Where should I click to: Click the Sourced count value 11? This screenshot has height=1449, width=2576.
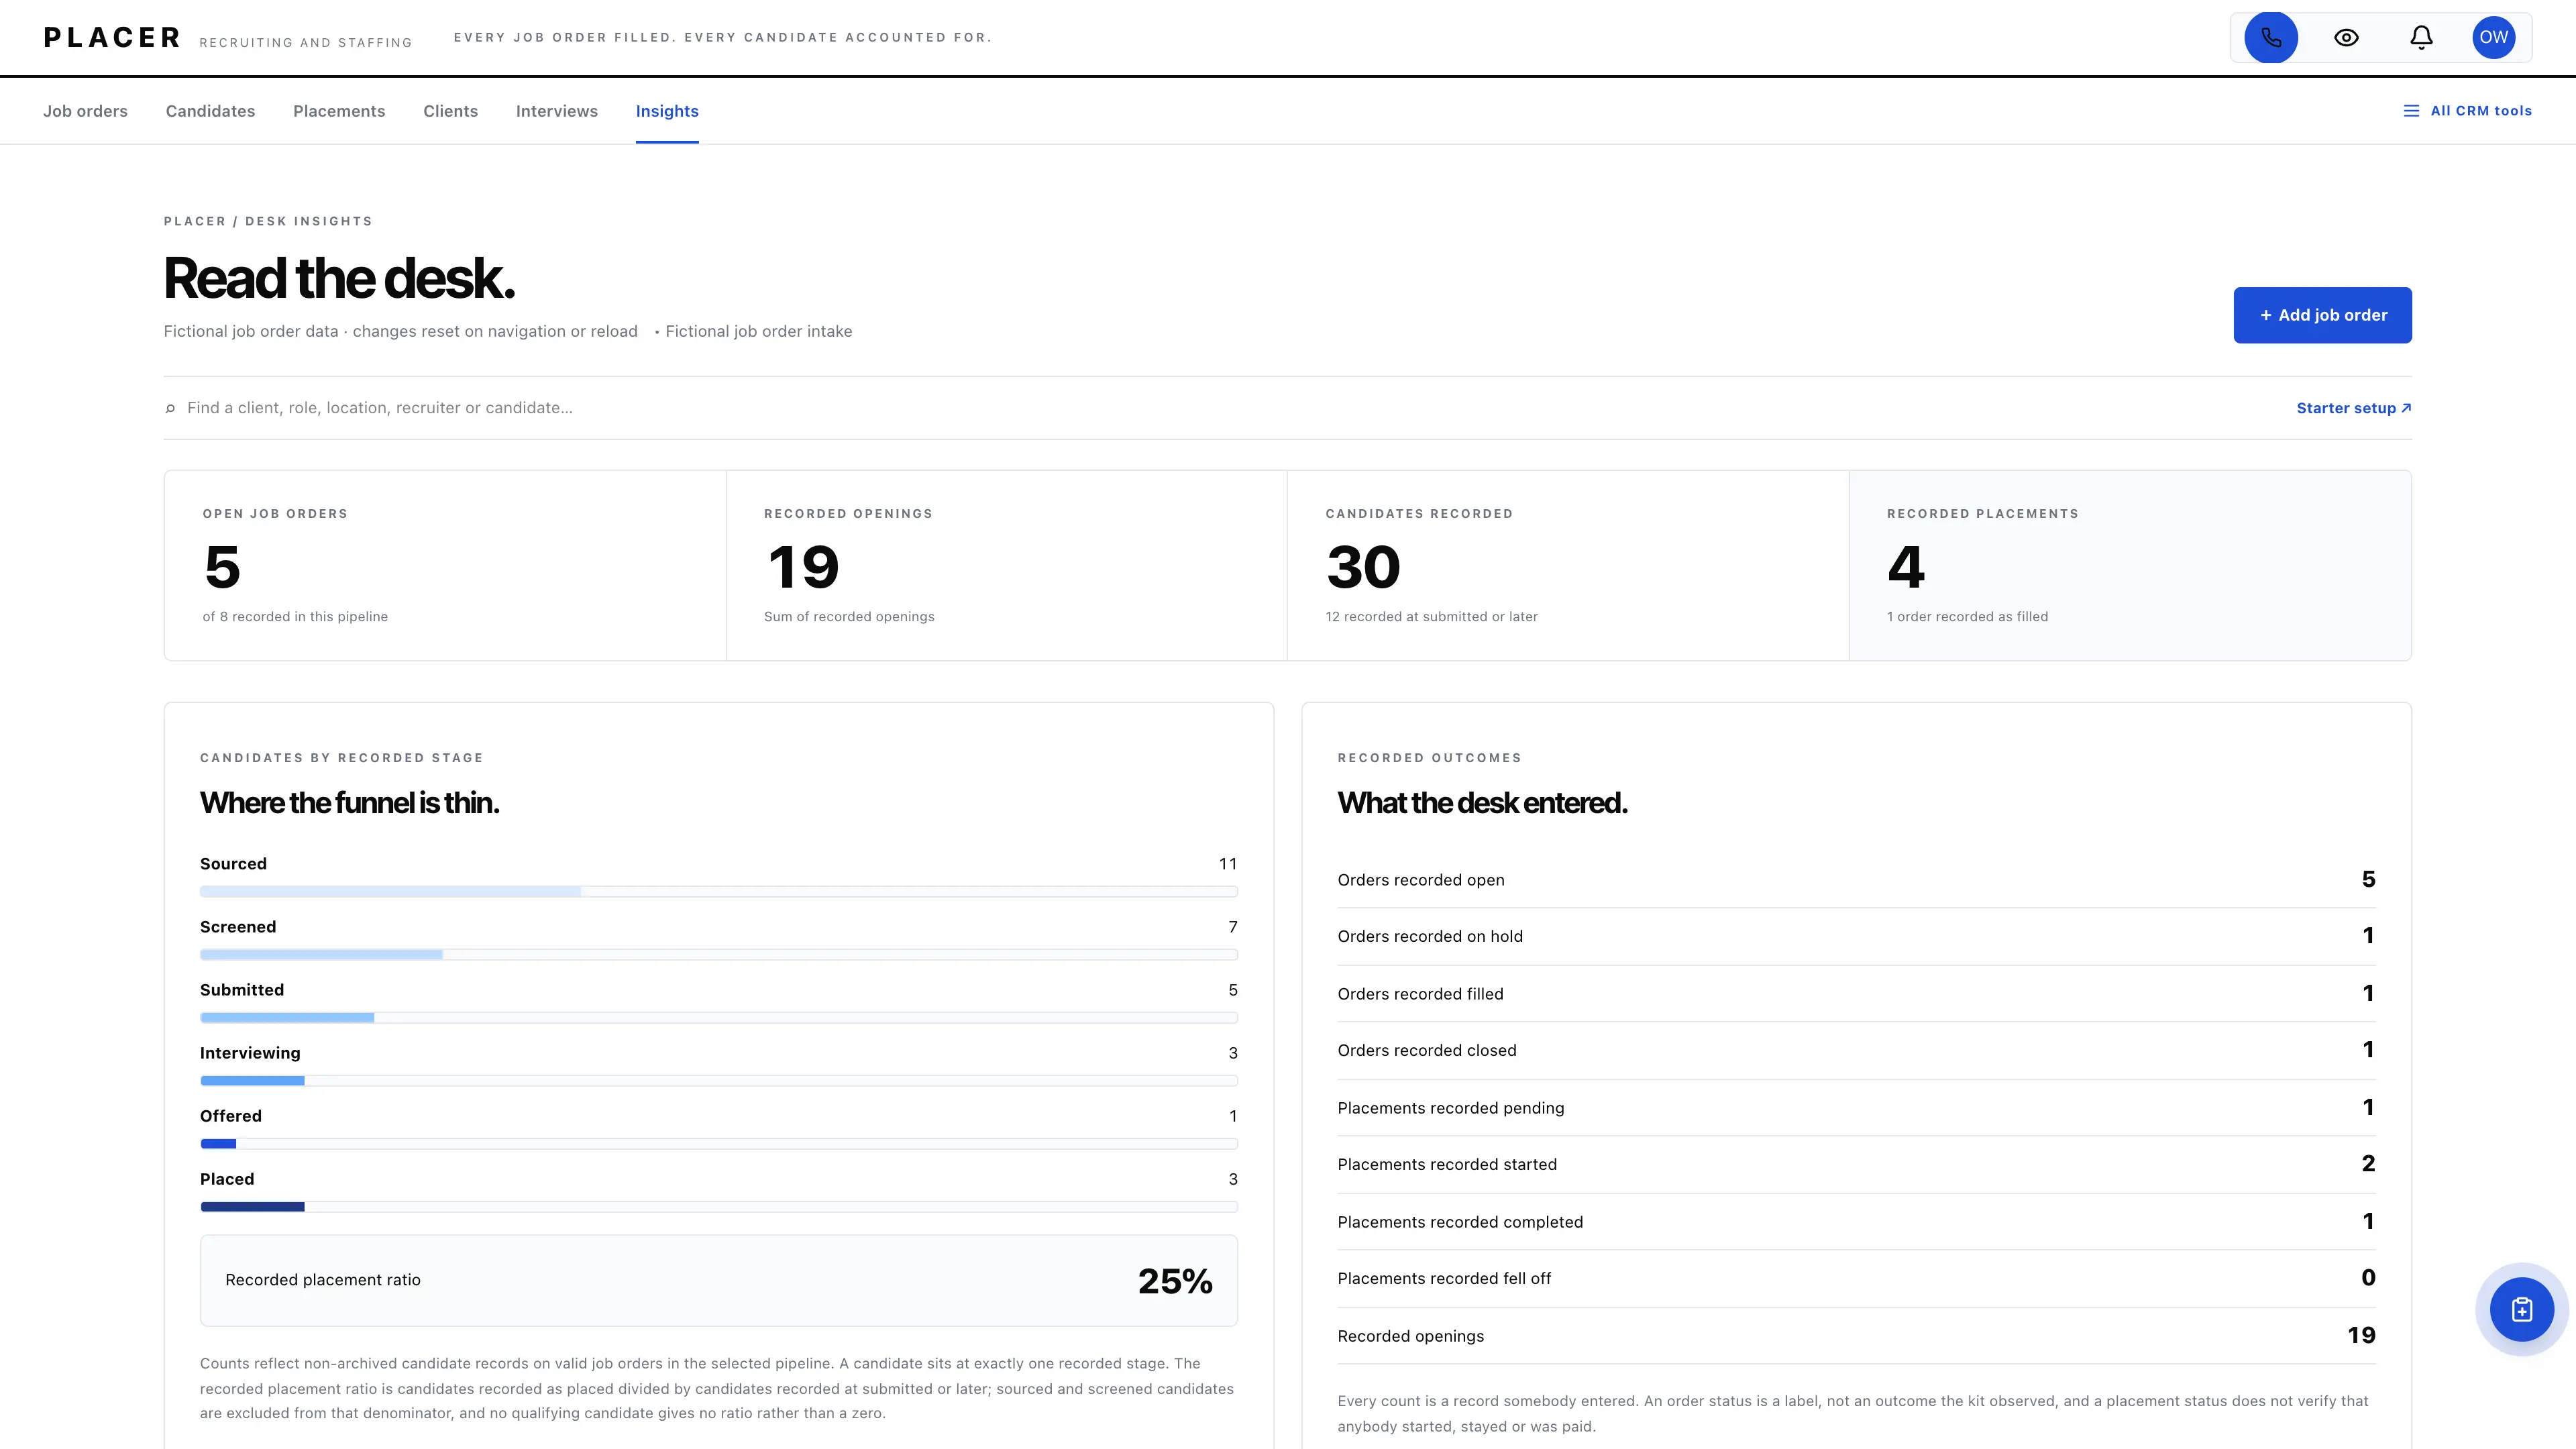click(x=1228, y=864)
